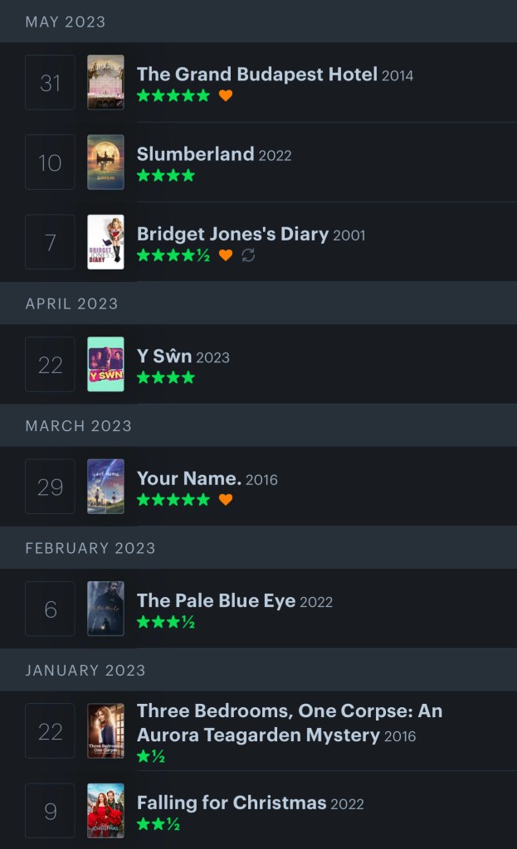Open The Grand Budapest Hotel poster thumbnail
The height and width of the screenshot is (849, 517).
105,82
